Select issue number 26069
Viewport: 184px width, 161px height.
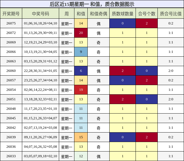[x=11, y=42]
